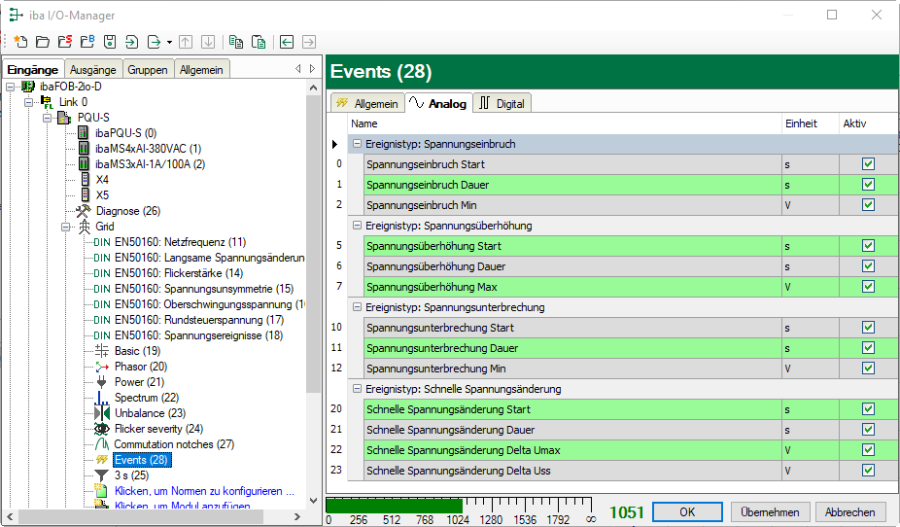Click 'Klicken, um Normen zu konfigurieren' link
900x527 pixels.
pyautogui.click(x=203, y=491)
